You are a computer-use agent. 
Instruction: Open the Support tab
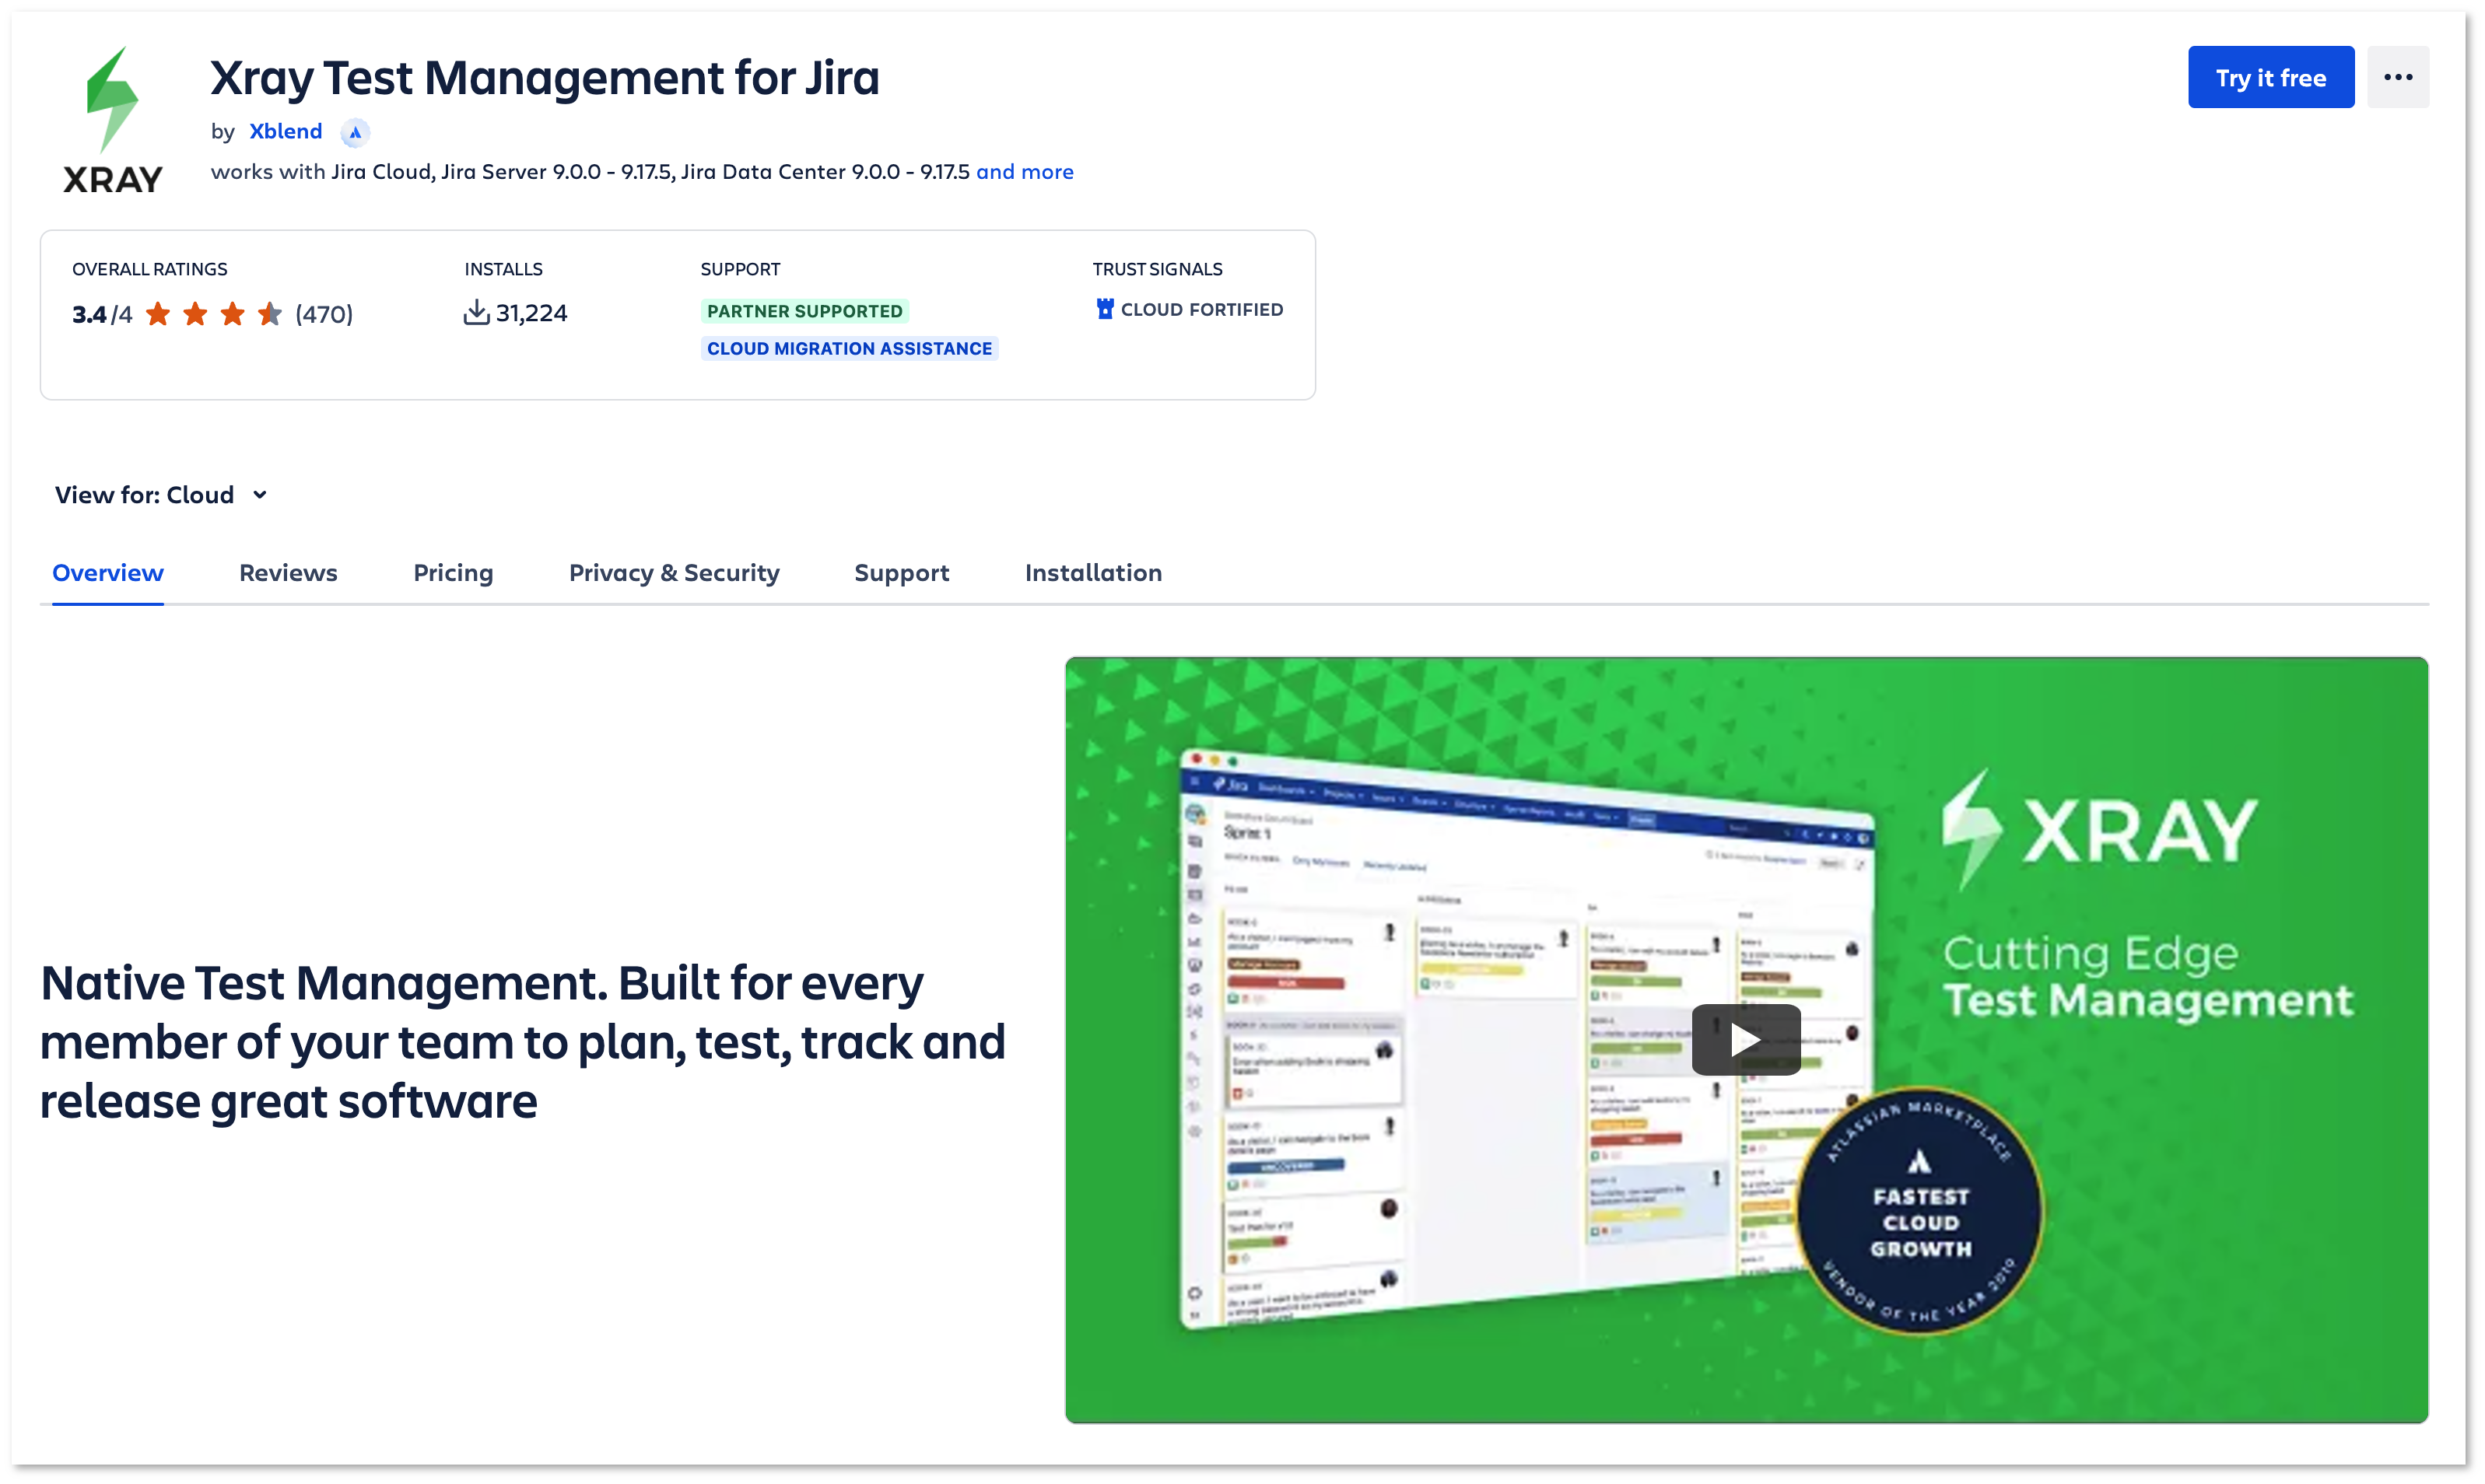tap(901, 573)
